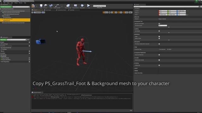
Task: Click the Lit view mode button
Action: click(43, 13)
